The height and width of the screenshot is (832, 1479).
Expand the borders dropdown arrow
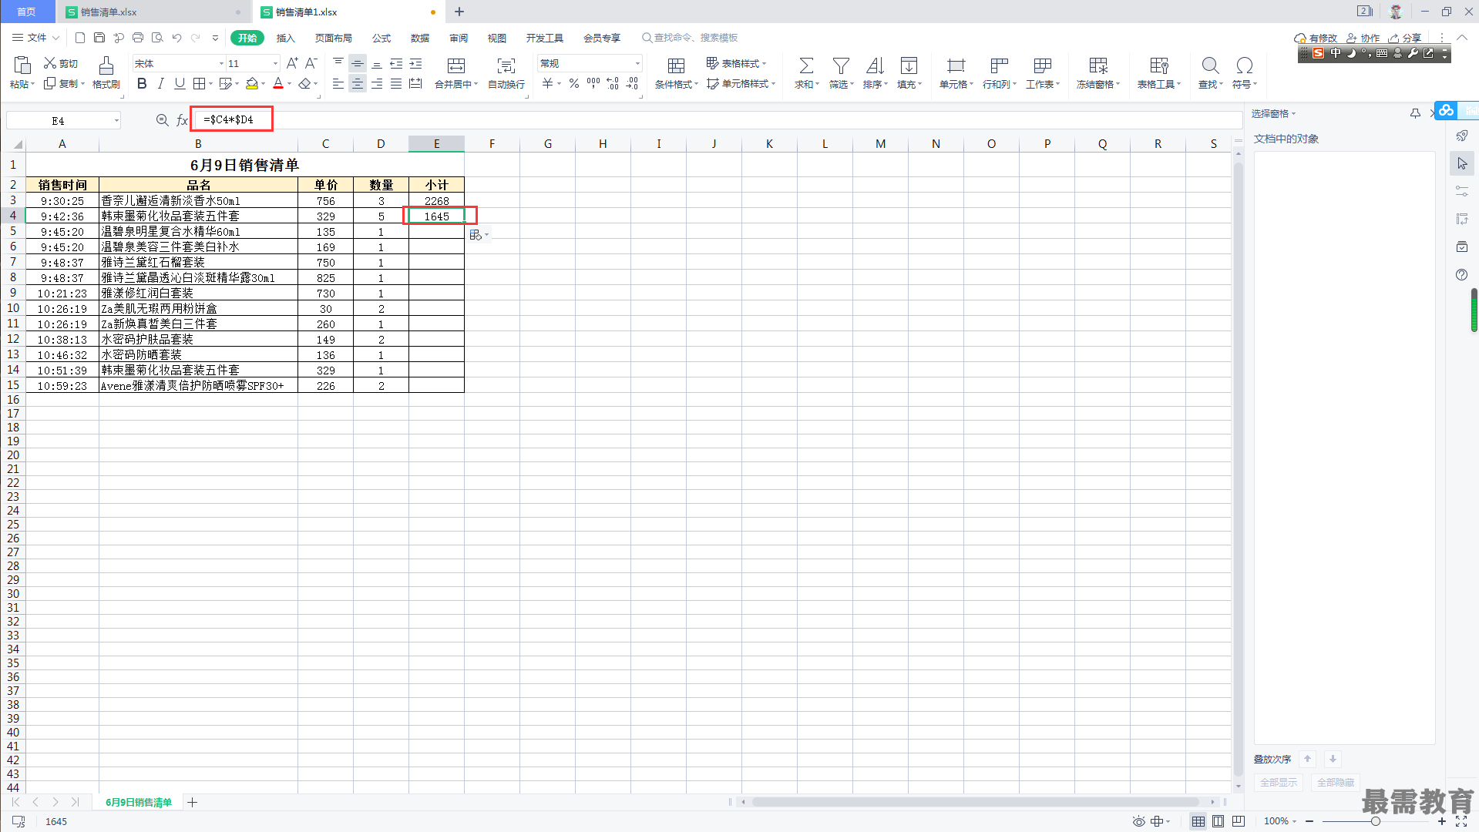pyautogui.click(x=210, y=84)
